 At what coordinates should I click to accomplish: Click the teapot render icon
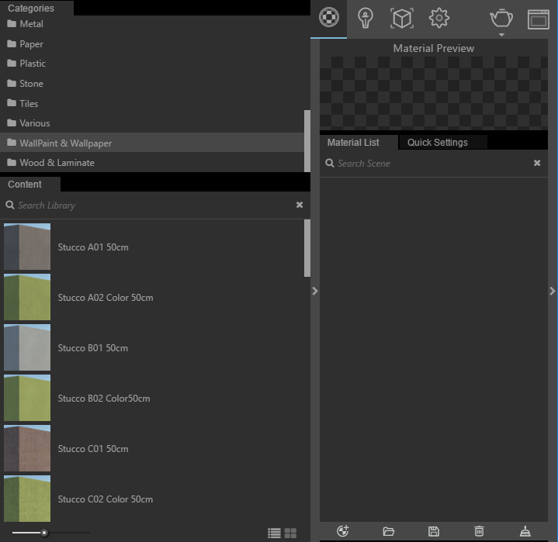coord(501,17)
